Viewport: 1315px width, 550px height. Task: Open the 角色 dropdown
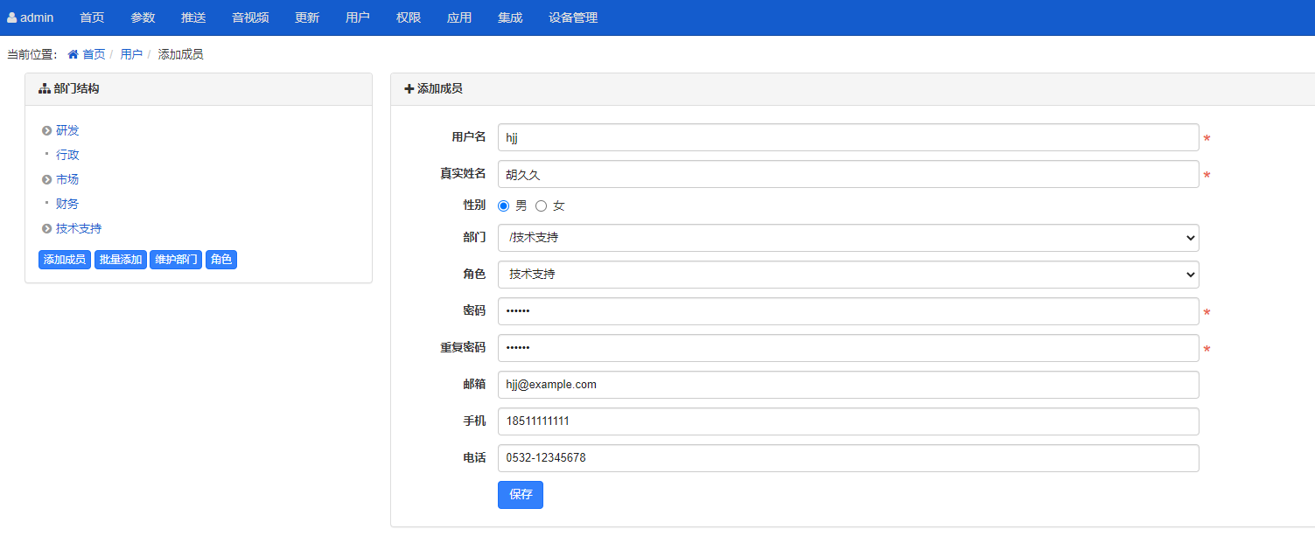(x=848, y=275)
